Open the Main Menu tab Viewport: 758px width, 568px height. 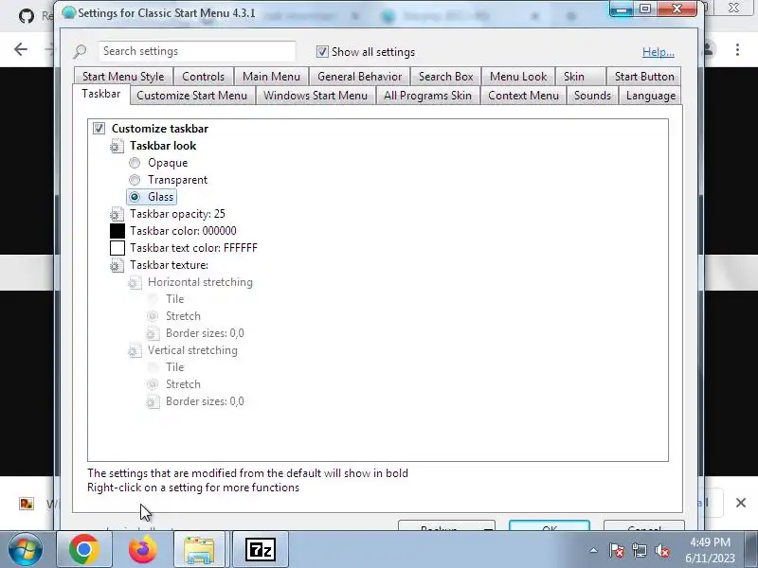(x=271, y=77)
